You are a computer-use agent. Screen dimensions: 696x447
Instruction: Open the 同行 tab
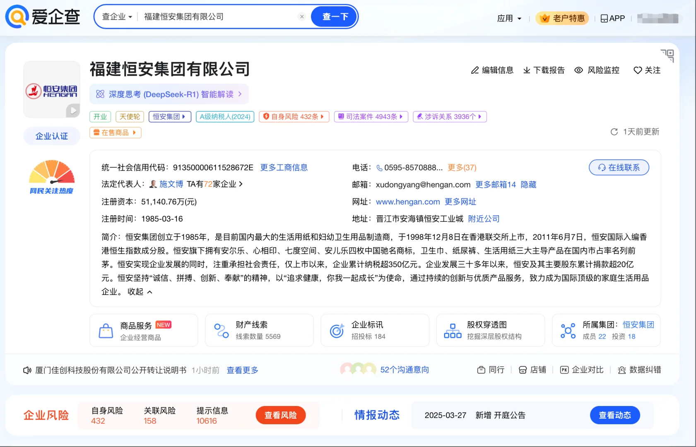pos(491,370)
